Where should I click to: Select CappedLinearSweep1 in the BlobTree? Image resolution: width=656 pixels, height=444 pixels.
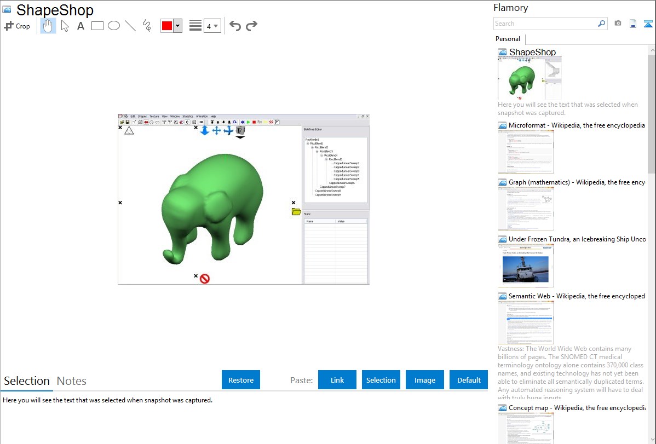[347, 163]
